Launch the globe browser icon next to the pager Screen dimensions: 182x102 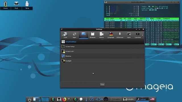[x=53, y=99]
